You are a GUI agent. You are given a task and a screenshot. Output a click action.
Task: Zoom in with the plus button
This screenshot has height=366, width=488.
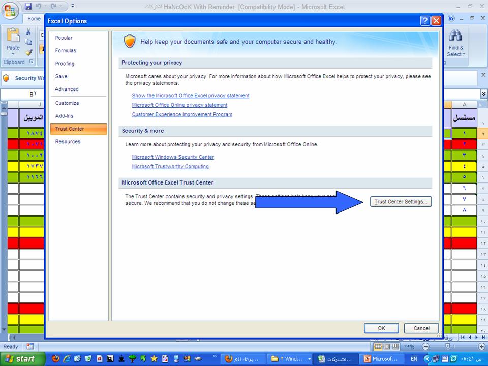click(482, 346)
